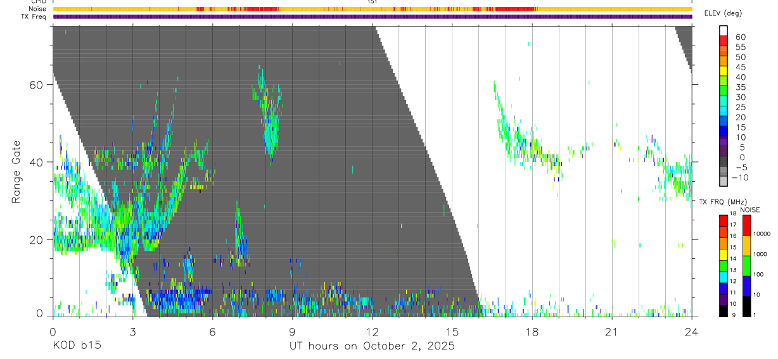Click the '151' CPID value at top
778x359 pixels.
pyautogui.click(x=373, y=2)
